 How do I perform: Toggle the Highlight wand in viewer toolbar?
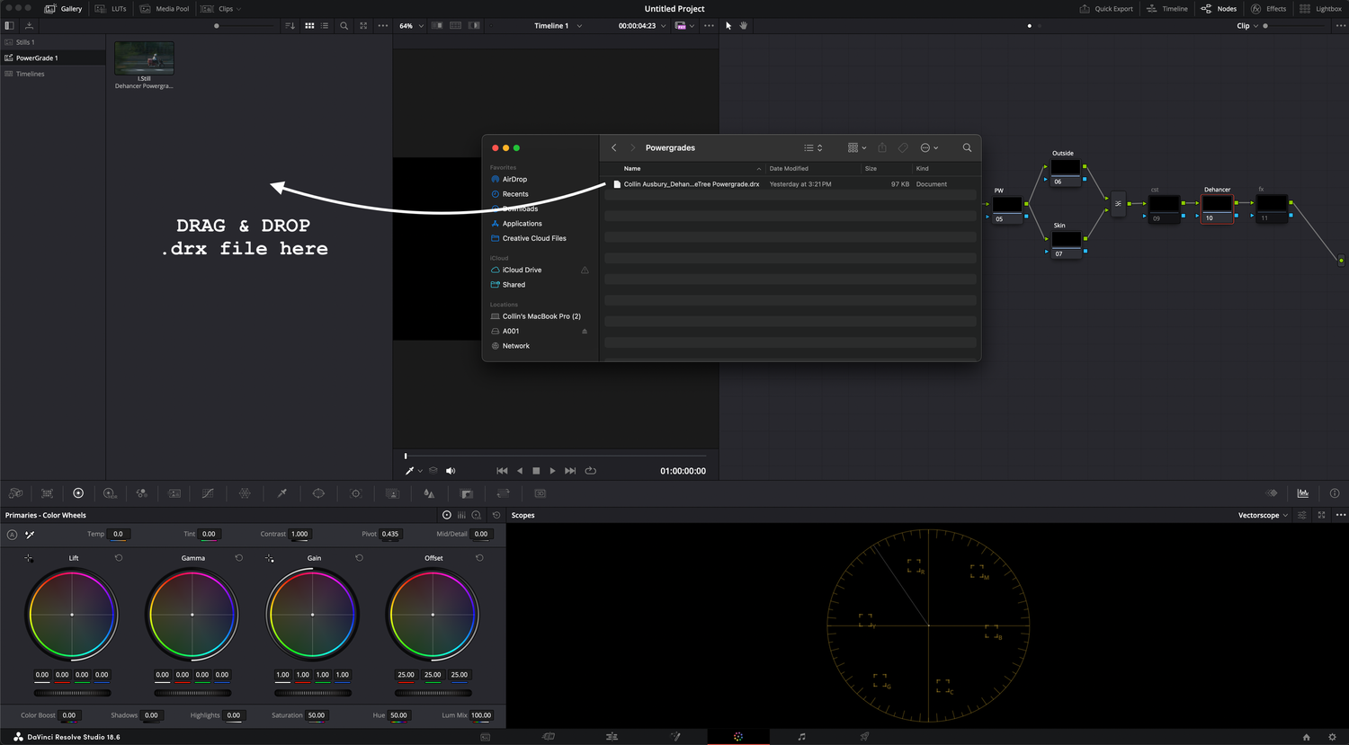(x=411, y=470)
